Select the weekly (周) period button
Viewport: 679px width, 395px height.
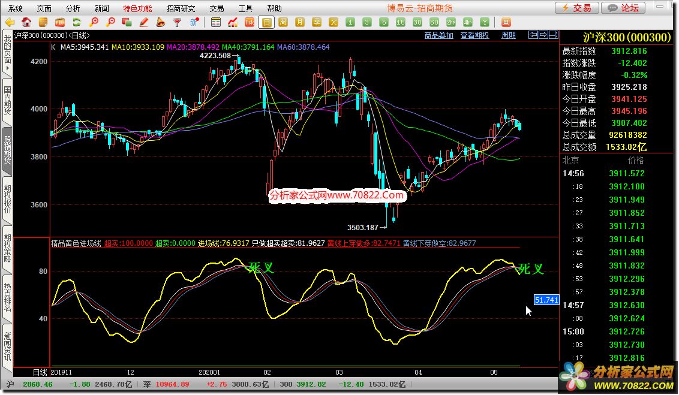pyautogui.click(x=283, y=22)
